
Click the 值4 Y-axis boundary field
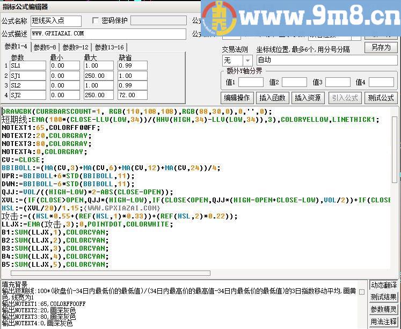(x=381, y=82)
